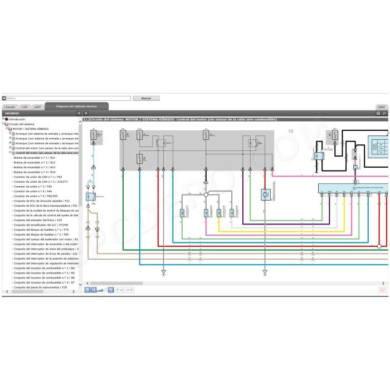Click the page icon of the second Arranque entry
The image size is (390, 390).
pyautogui.click(x=13, y=139)
